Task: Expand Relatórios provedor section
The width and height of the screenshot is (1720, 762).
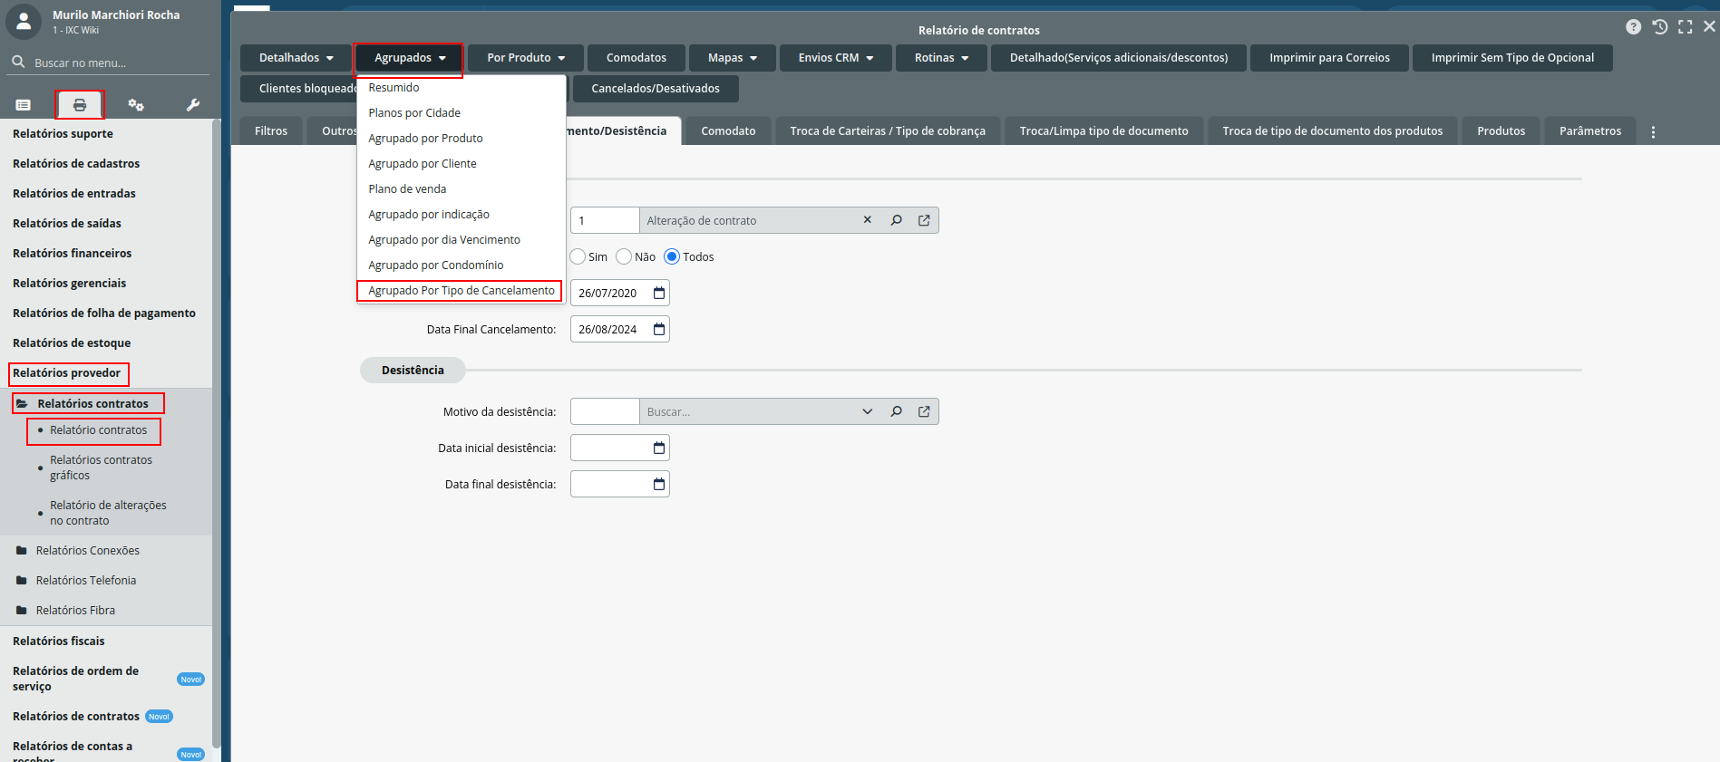Action: (x=69, y=373)
